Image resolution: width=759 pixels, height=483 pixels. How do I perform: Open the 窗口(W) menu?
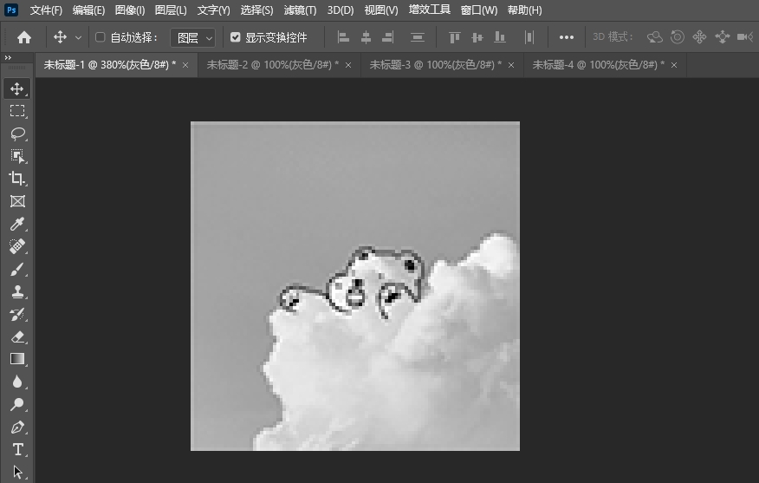coord(479,10)
